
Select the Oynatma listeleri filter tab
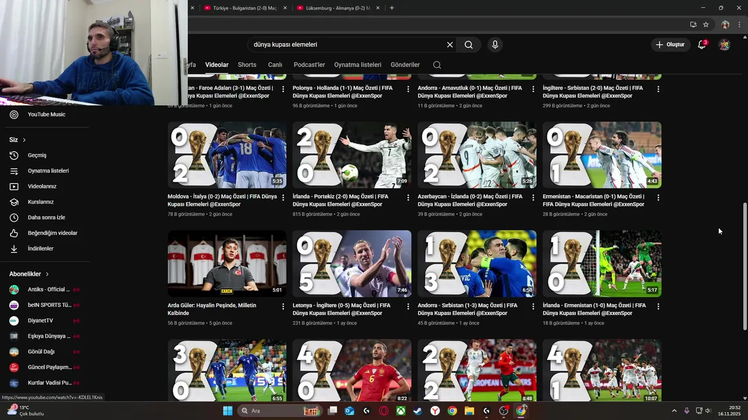pos(358,65)
